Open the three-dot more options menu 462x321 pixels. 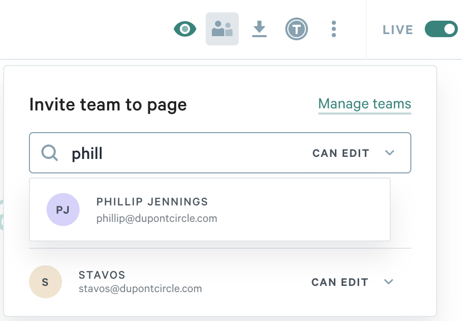(333, 29)
